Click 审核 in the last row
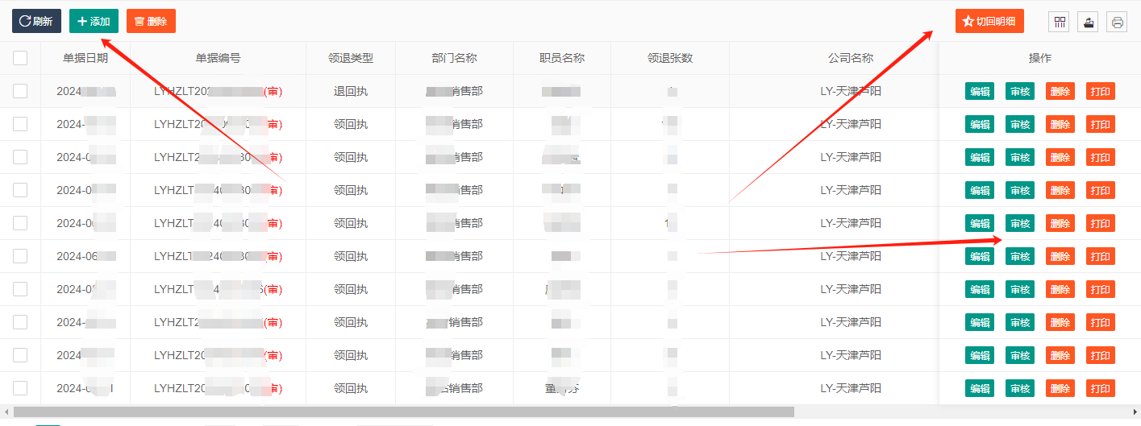Image resolution: width=1141 pixels, height=426 pixels. coord(1020,388)
